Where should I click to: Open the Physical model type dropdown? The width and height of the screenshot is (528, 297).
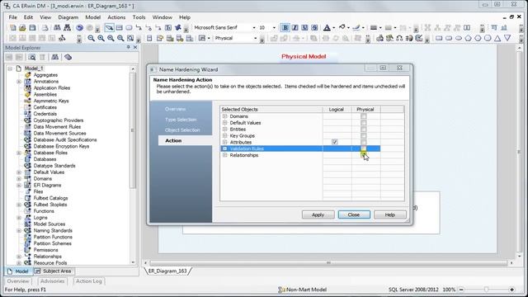tap(255, 39)
